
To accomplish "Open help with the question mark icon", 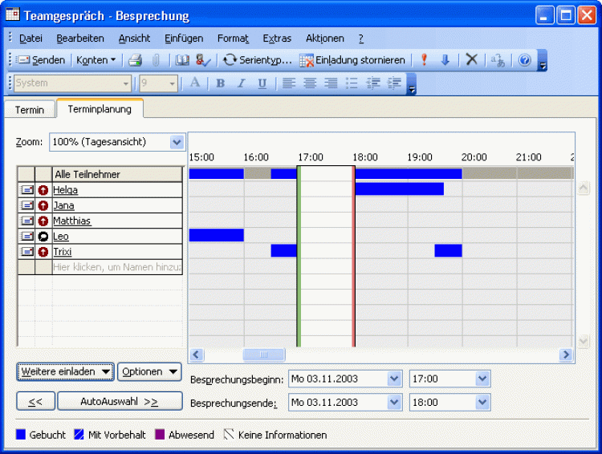I will 524,60.
